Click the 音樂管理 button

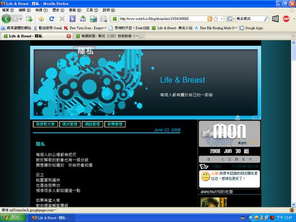115,124
